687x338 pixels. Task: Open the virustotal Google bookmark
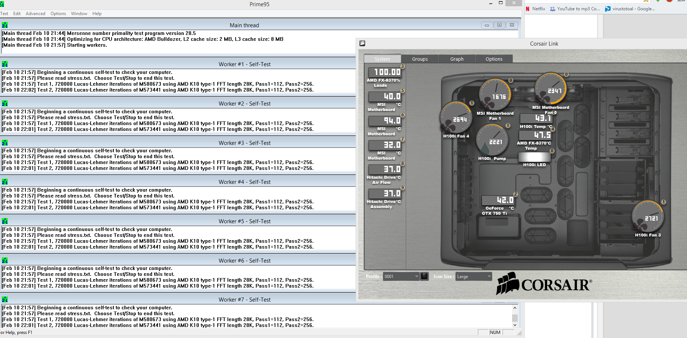[x=630, y=9]
